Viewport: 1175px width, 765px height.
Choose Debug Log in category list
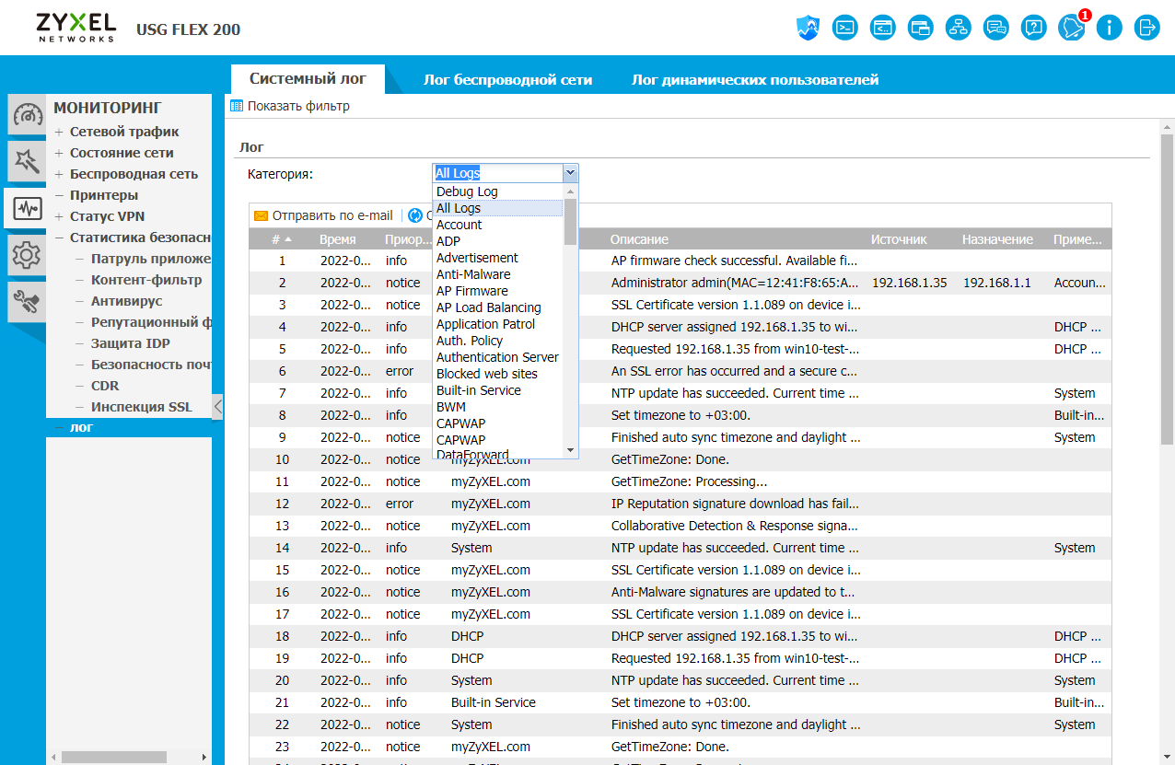coord(467,191)
